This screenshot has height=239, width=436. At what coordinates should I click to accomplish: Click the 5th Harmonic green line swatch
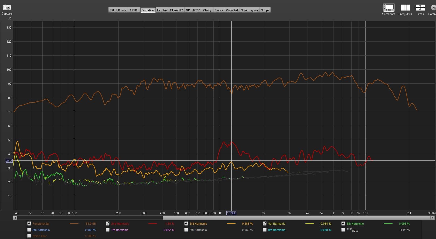pos(388,224)
